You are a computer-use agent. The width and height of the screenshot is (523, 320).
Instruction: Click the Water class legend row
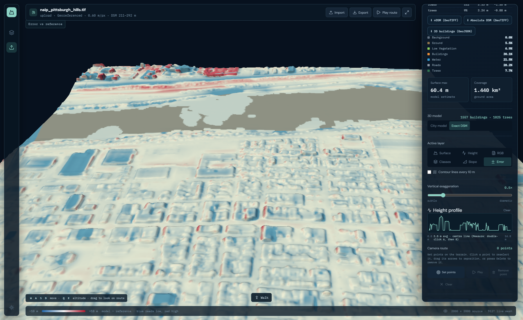tap(470, 60)
